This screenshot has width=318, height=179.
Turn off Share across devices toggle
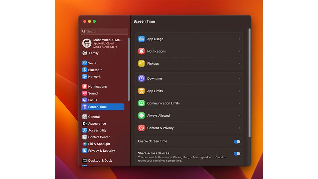coord(237,154)
